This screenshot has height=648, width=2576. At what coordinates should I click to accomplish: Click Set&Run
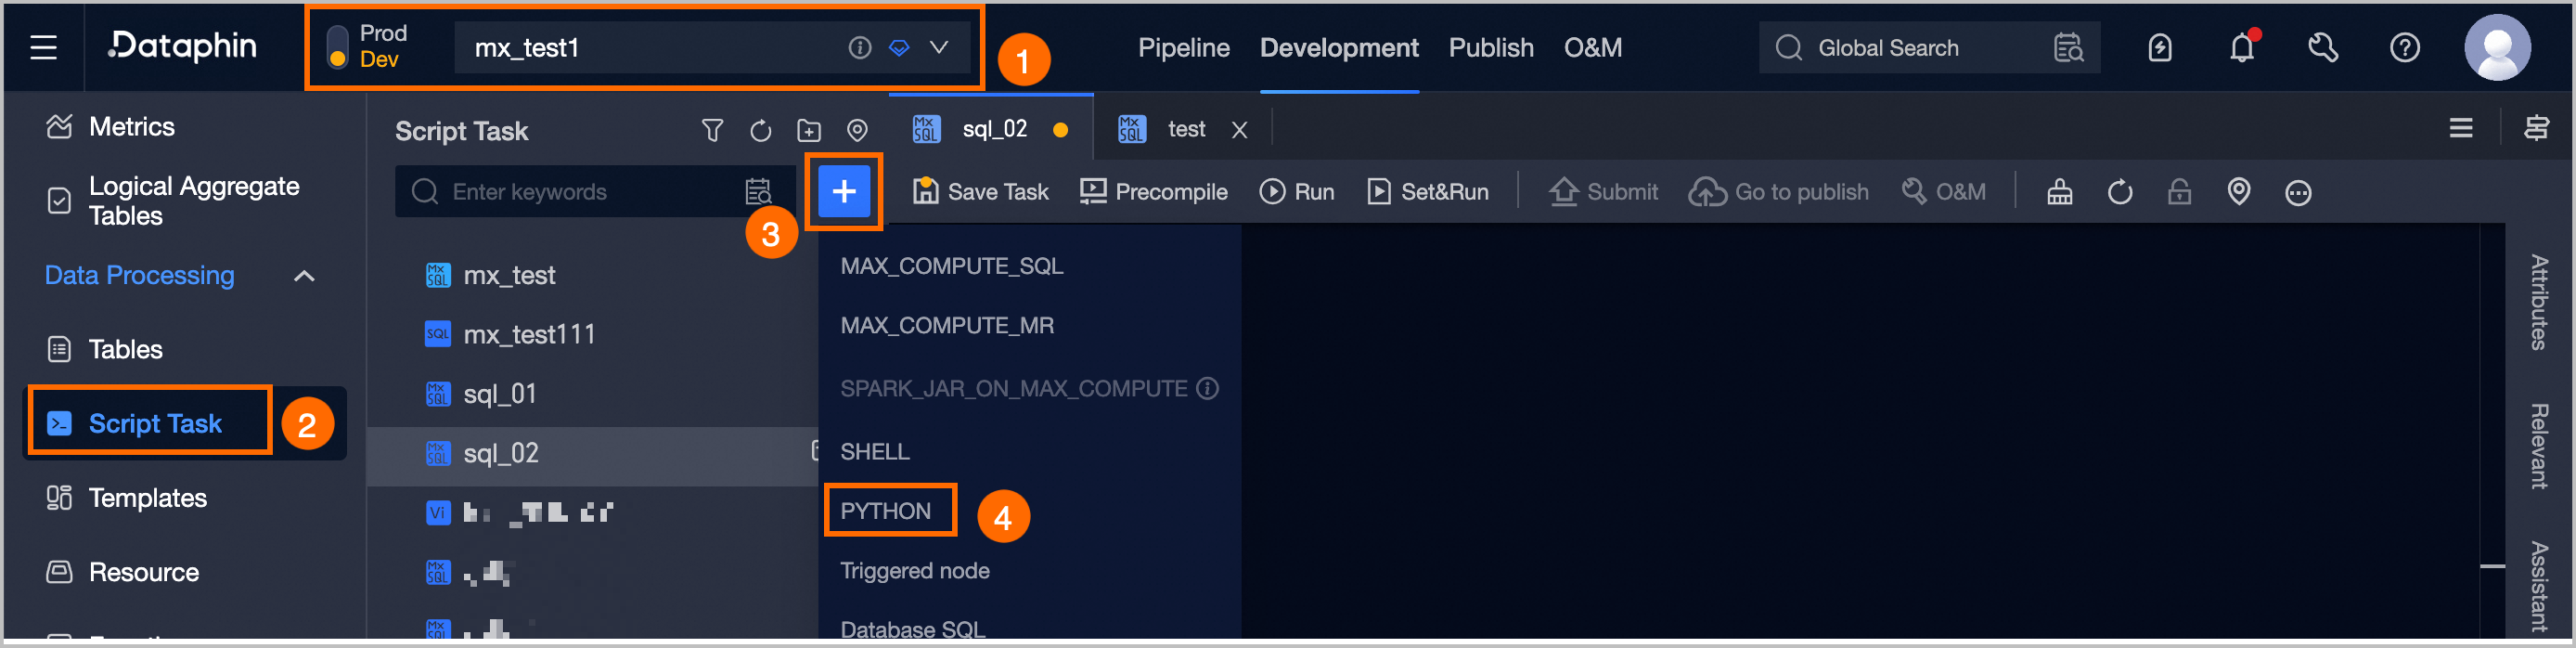coord(1427,191)
